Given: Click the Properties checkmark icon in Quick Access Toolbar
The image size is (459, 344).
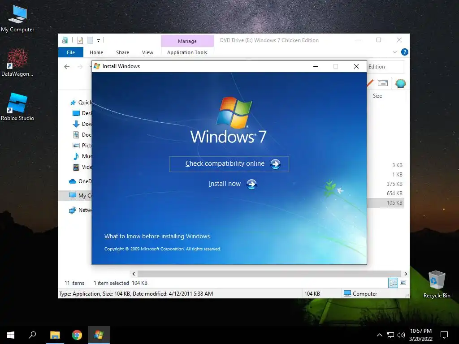Looking at the screenshot, I should coord(80,40).
